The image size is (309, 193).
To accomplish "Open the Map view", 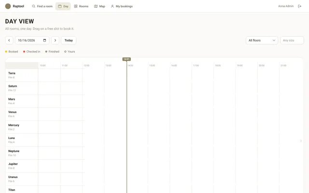I will (99, 6).
